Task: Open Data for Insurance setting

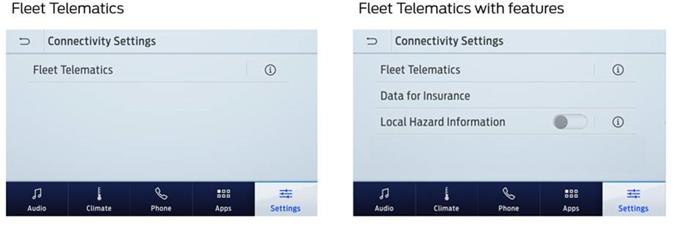Action: coord(425,96)
